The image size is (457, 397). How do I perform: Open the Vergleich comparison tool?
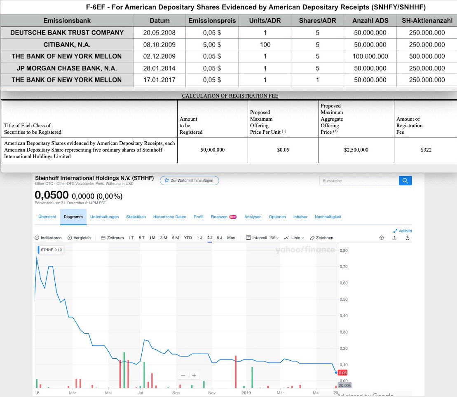[x=79, y=238]
